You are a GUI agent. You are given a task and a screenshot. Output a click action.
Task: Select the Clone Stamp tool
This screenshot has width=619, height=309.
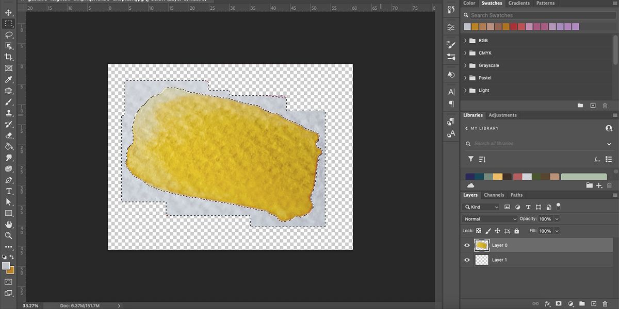click(x=8, y=113)
